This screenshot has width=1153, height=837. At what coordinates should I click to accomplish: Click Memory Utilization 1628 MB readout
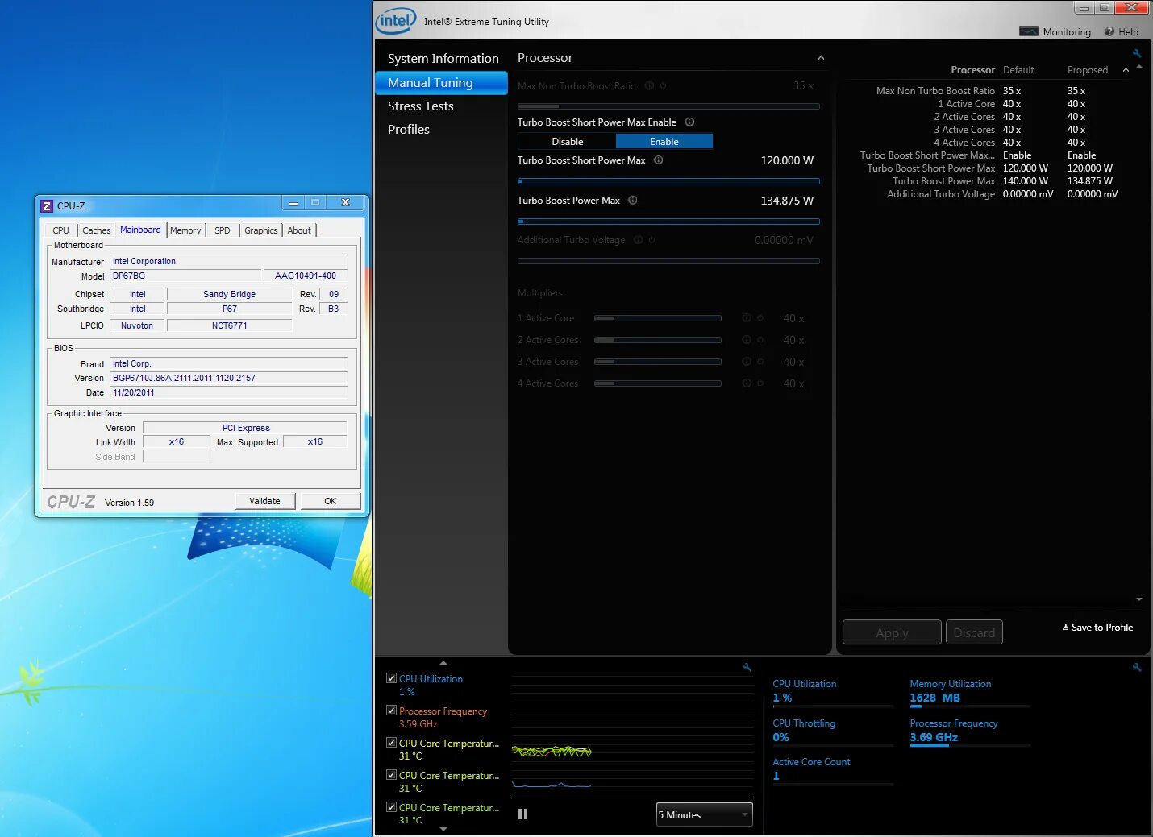click(935, 698)
